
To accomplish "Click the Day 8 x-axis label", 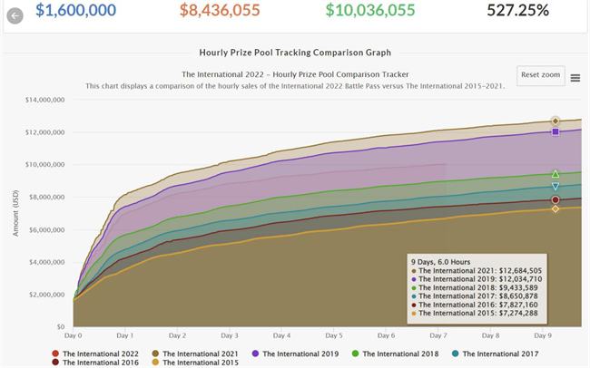I will (x=491, y=335).
